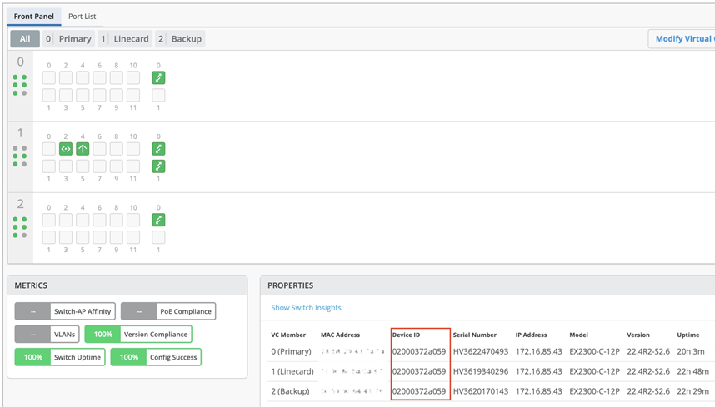Image resolution: width=715 pixels, height=407 pixels.
Task: Click the Serial Number column header
Action: point(475,335)
